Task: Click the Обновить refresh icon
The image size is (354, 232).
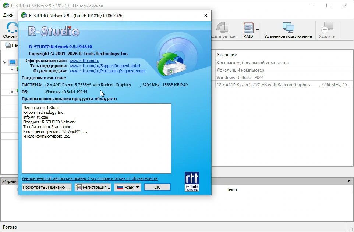Action: click(11, 28)
